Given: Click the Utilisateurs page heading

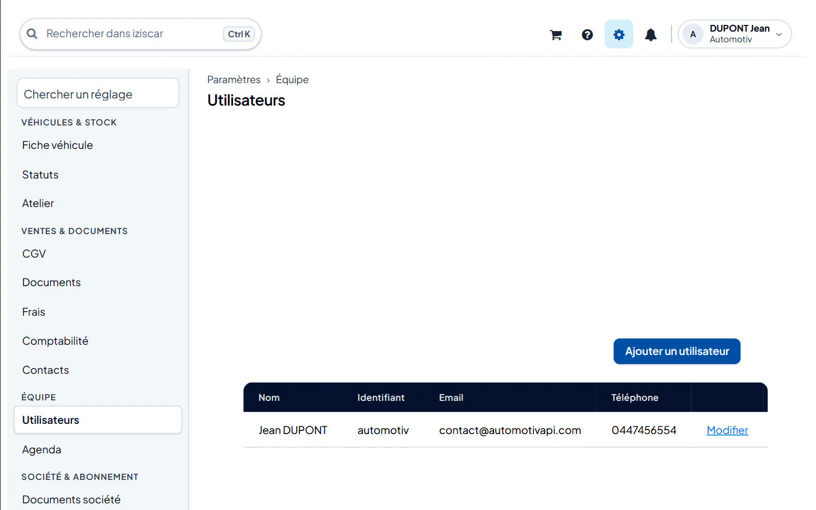Looking at the screenshot, I should point(246,100).
